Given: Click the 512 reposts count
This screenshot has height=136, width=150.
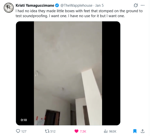Looking at the screenshot, I should (53, 132).
